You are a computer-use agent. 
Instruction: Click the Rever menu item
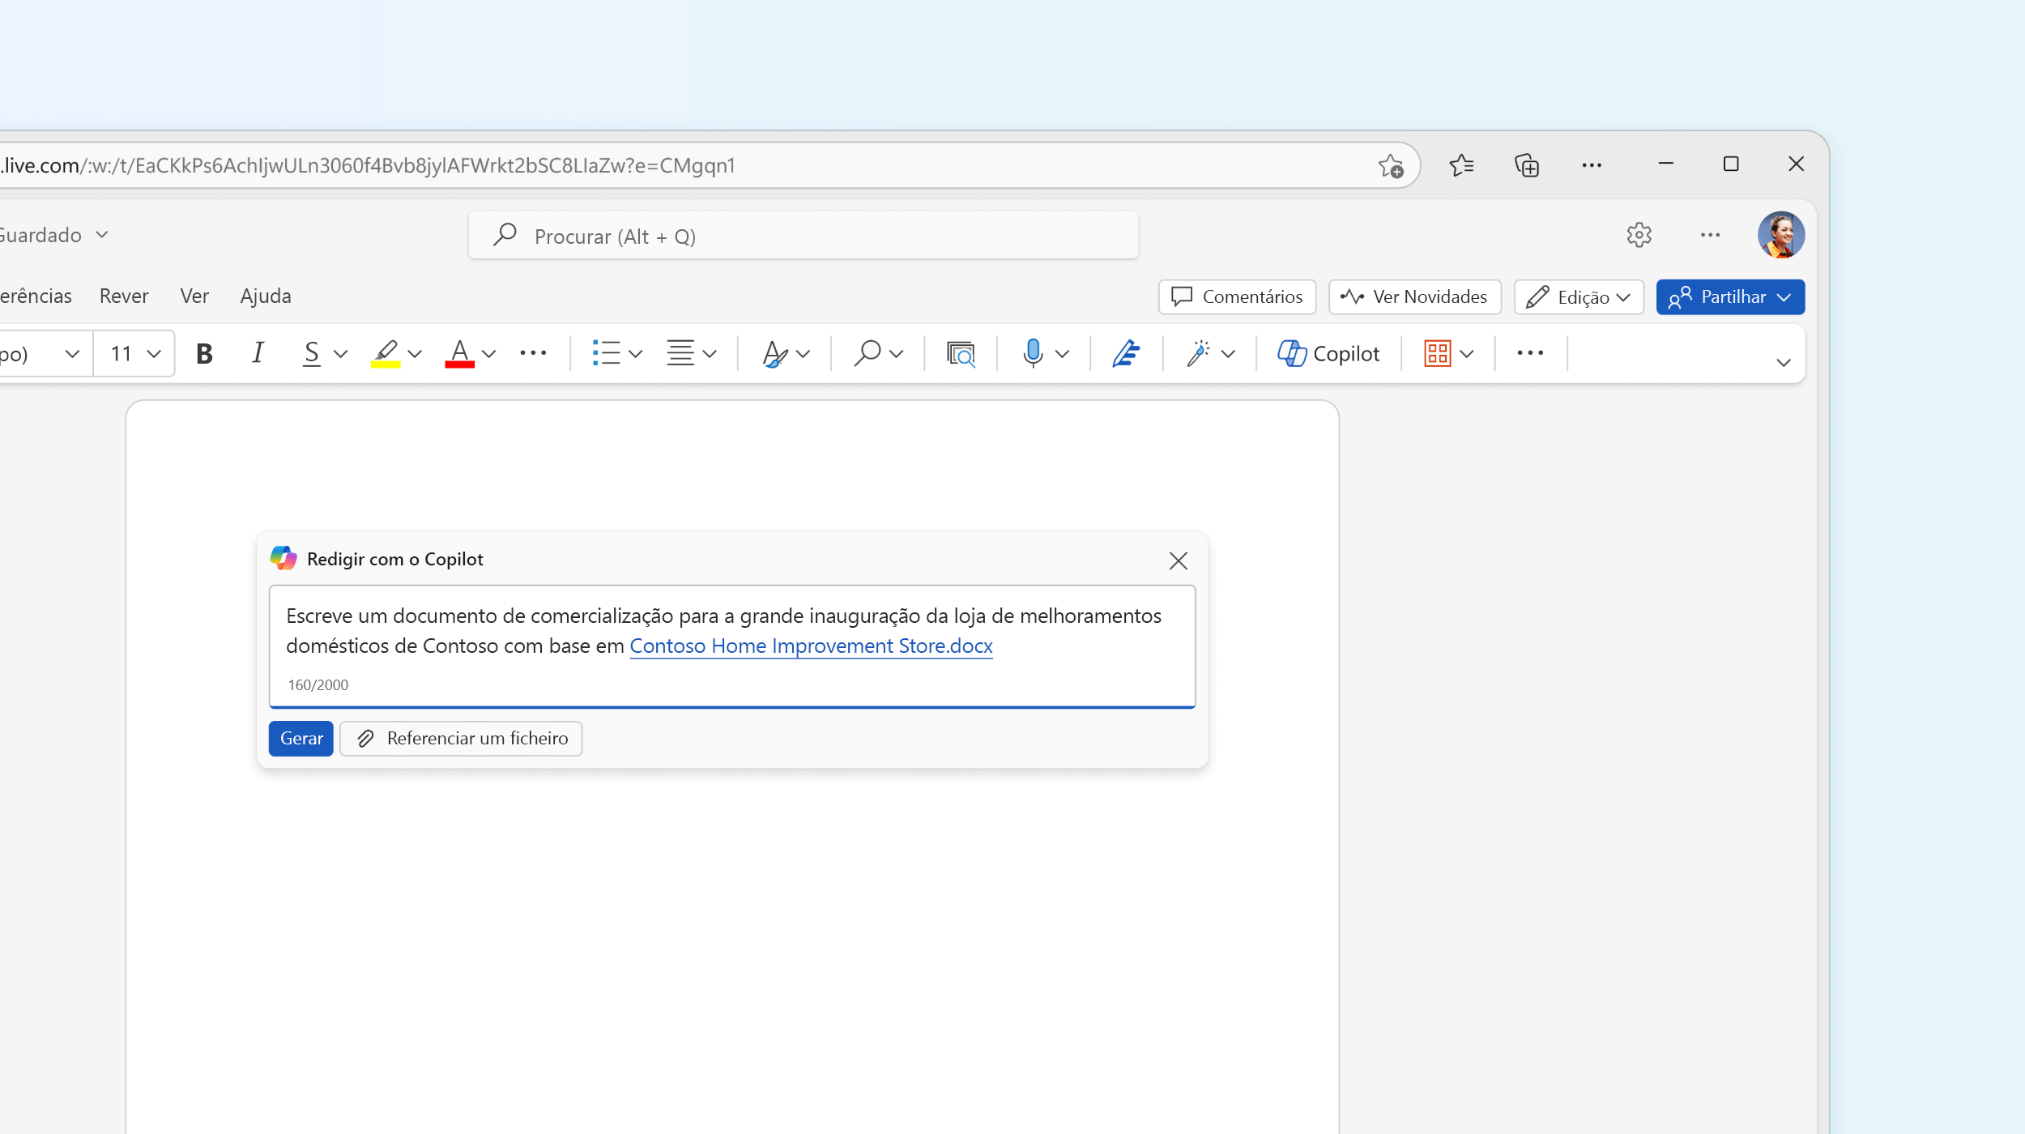[x=124, y=295]
